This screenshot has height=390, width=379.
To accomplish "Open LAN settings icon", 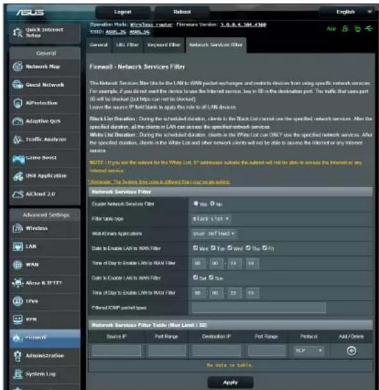I will [18, 247].
